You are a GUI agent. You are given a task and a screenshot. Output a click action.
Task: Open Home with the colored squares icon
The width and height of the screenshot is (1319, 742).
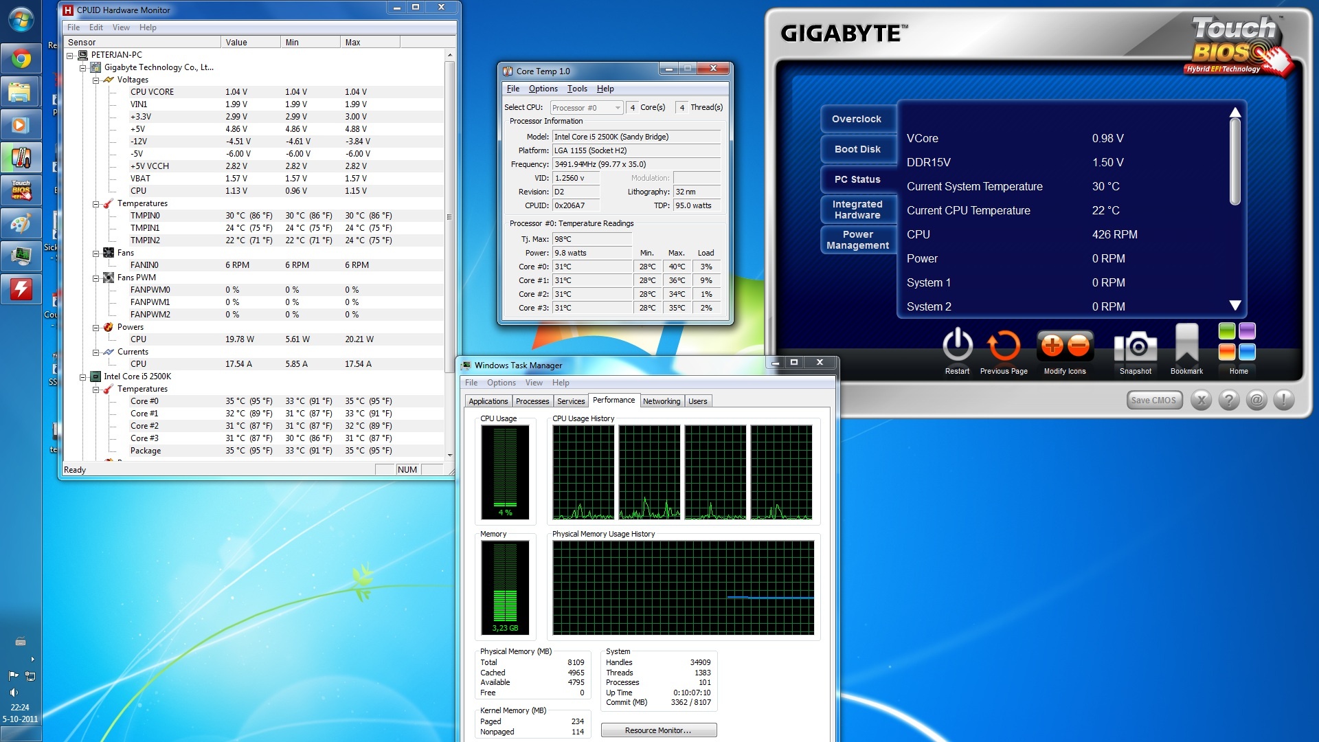click(x=1237, y=342)
